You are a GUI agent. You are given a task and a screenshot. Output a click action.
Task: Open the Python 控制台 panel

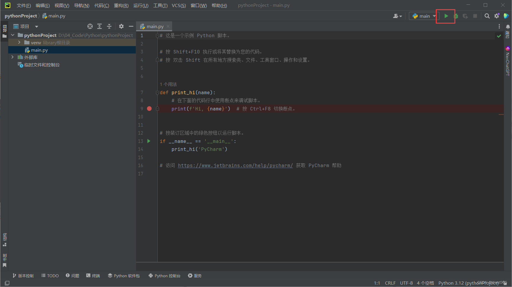(164, 275)
